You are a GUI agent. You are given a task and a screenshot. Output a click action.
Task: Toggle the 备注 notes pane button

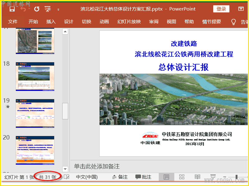[120, 177]
